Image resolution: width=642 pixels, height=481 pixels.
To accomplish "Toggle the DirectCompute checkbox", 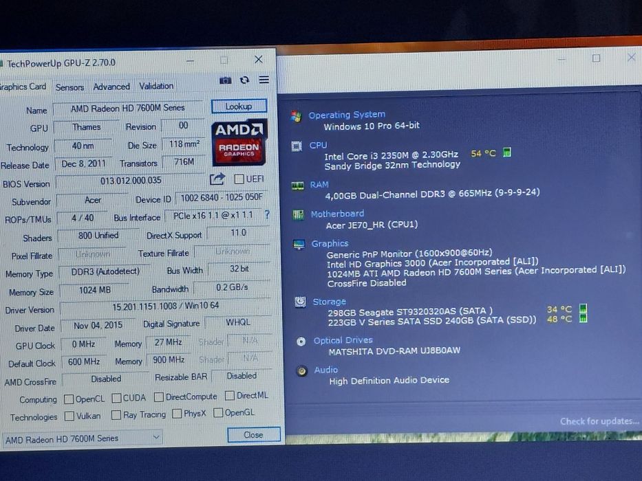I will (x=159, y=396).
